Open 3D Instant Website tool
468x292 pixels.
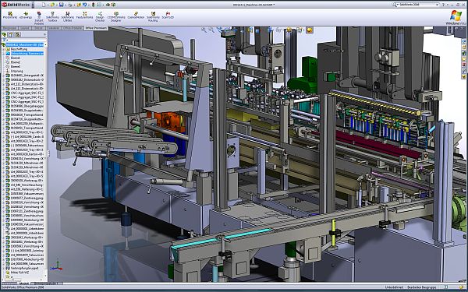coord(39,18)
